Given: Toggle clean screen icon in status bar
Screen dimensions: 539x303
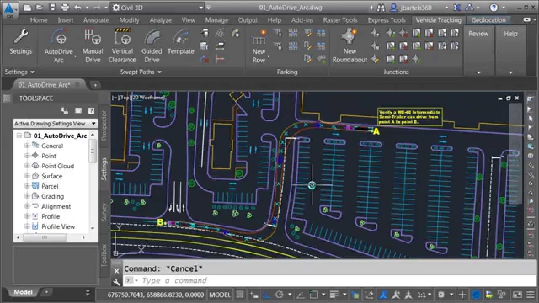Looking at the screenshot, I should click(518, 295).
